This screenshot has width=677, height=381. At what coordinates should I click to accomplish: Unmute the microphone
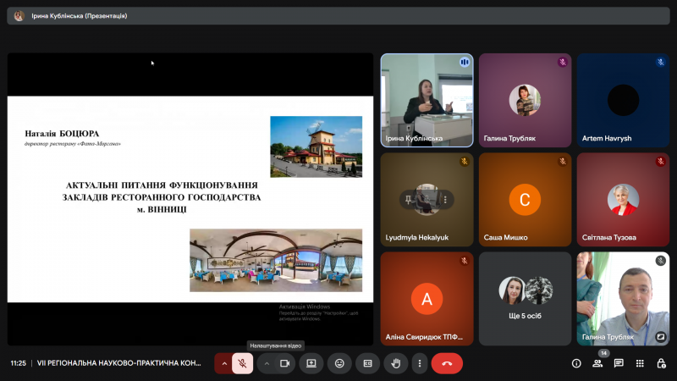[242, 363]
